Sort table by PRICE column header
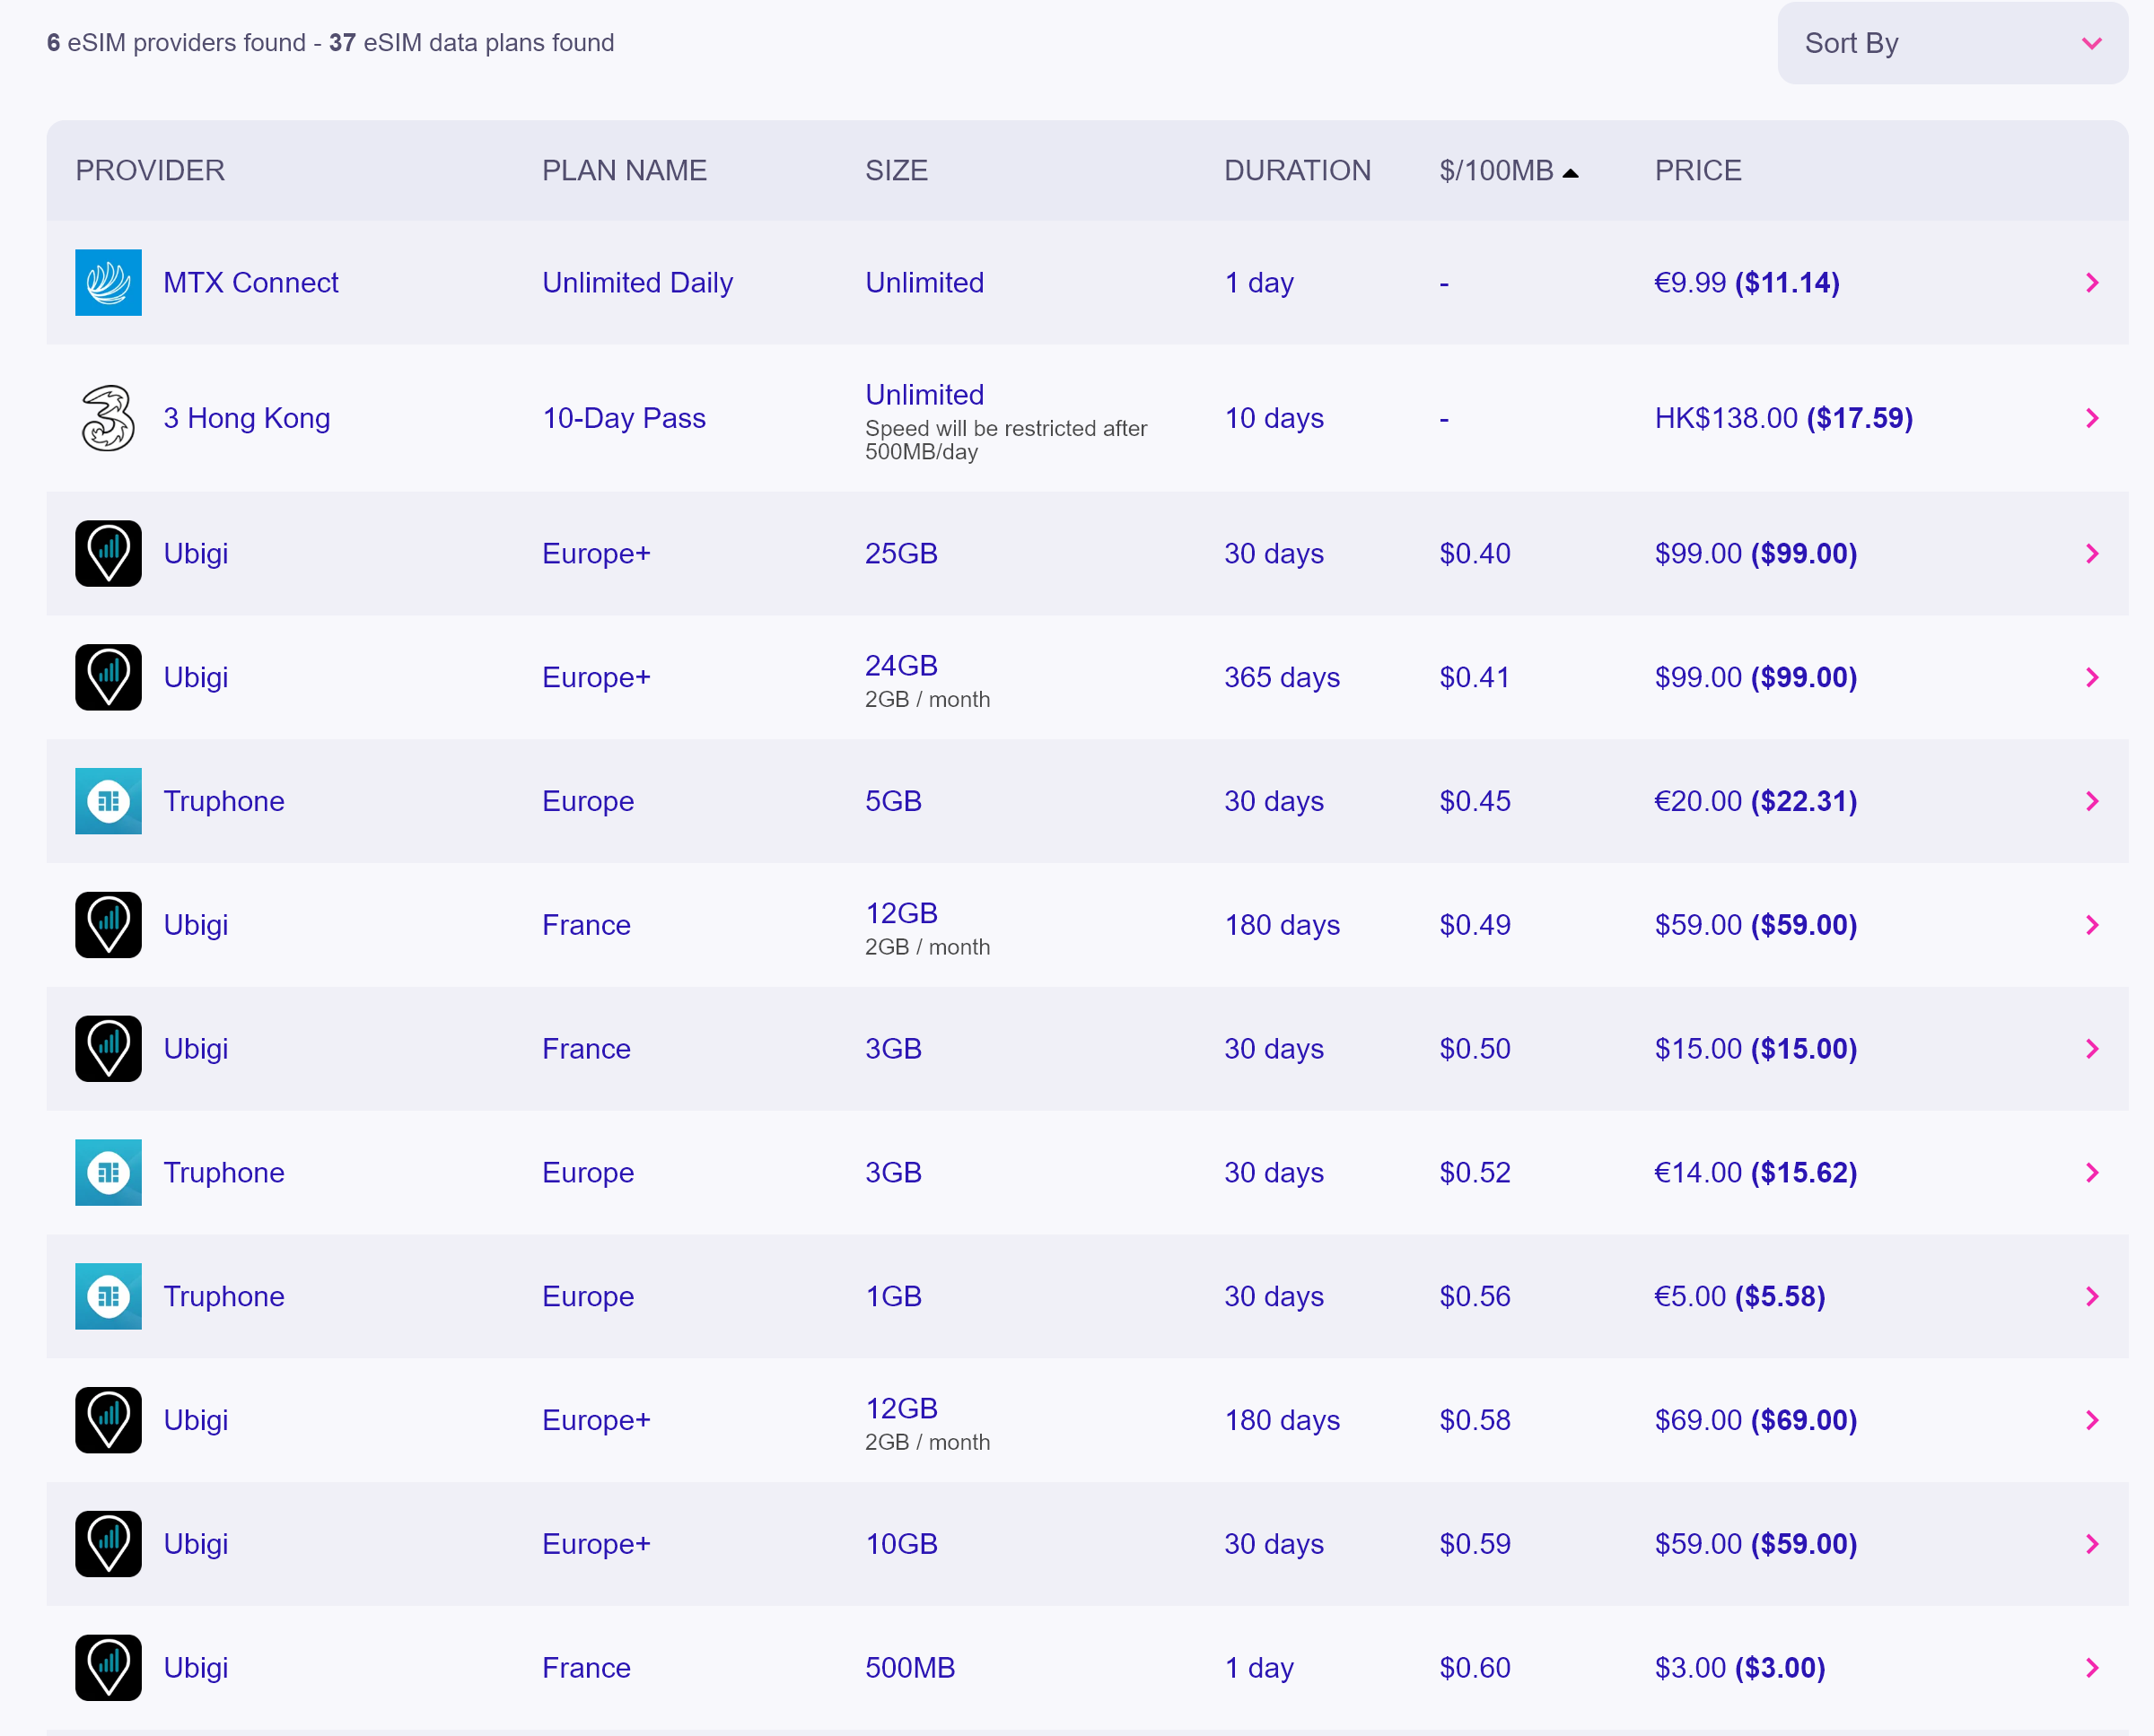Image resolution: width=2154 pixels, height=1736 pixels. coord(1698,170)
